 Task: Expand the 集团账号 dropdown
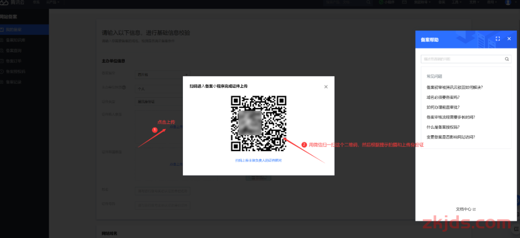click(422, 2)
